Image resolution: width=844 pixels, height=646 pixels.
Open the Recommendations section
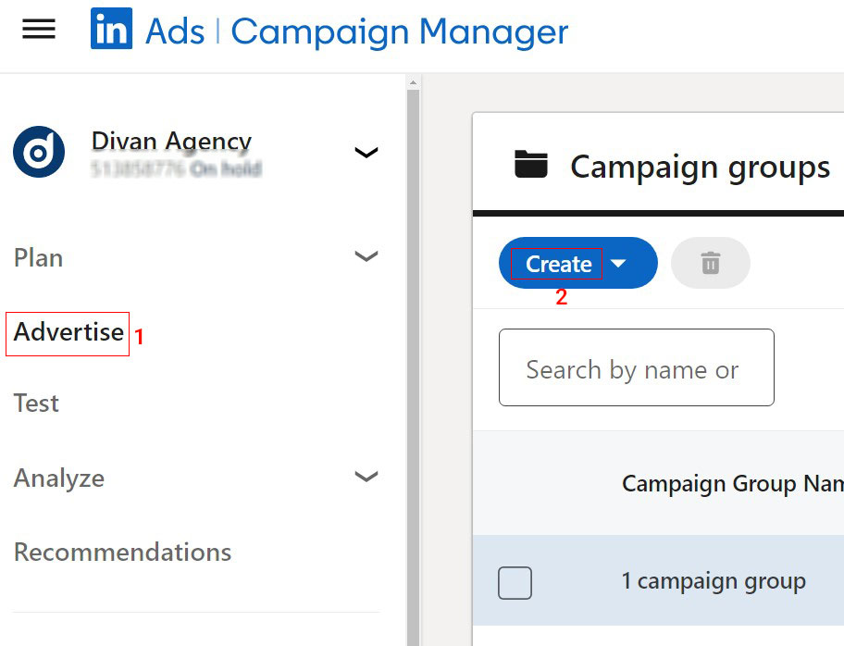[x=123, y=553]
